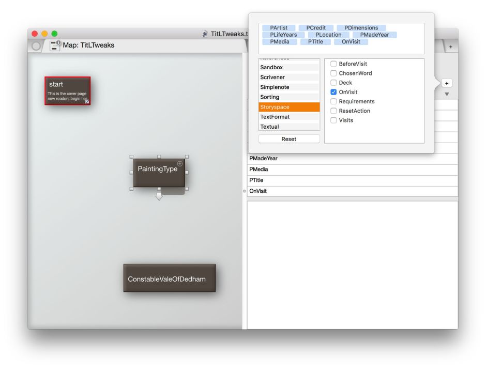Click the text badge icon on start note

click(87, 101)
